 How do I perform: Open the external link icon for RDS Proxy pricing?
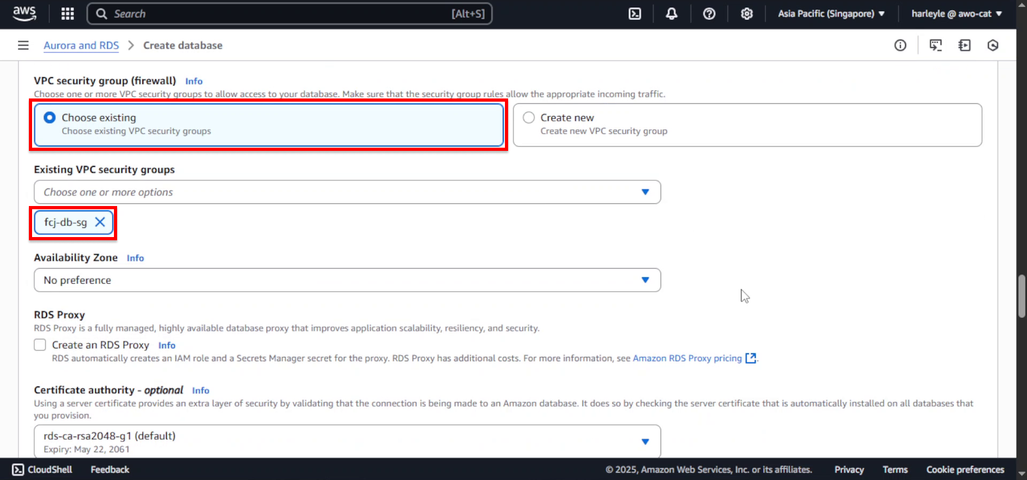tap(750, 358)
